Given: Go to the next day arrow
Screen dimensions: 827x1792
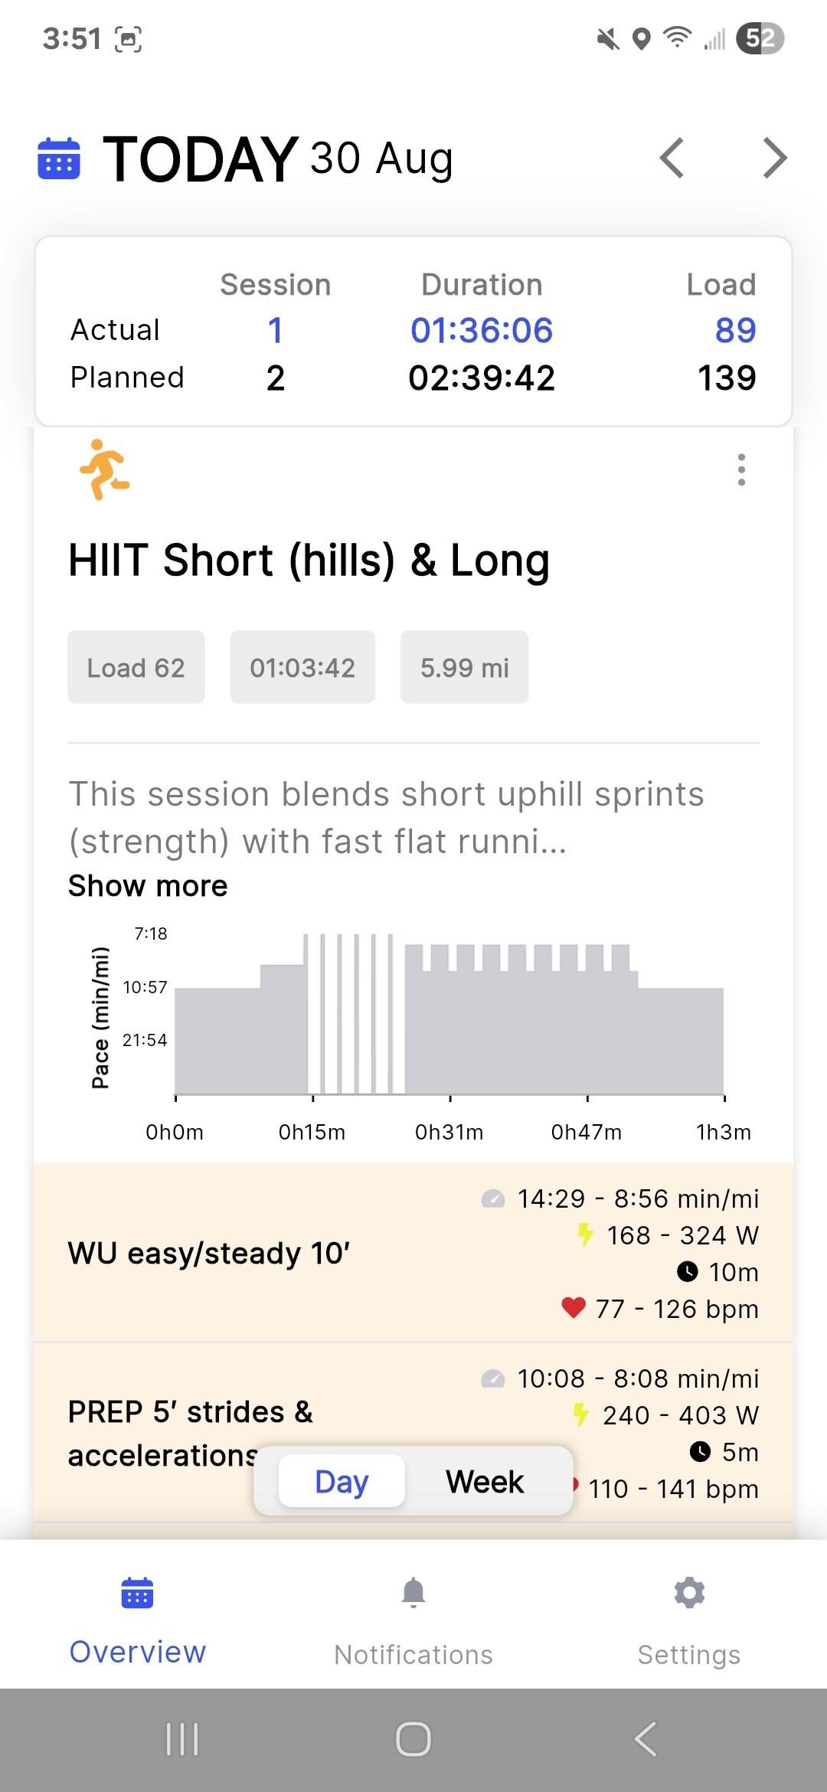Looking at the screenshot, I should (775, 159).
